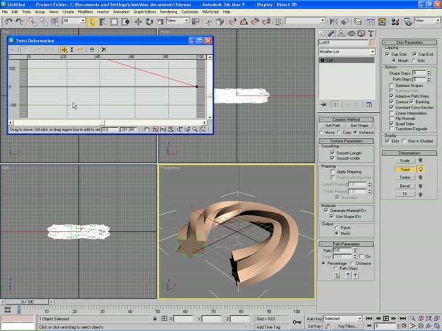Click Delete Control Point X in Twist Deformation
442x331 pixels.
click(104, 50)
